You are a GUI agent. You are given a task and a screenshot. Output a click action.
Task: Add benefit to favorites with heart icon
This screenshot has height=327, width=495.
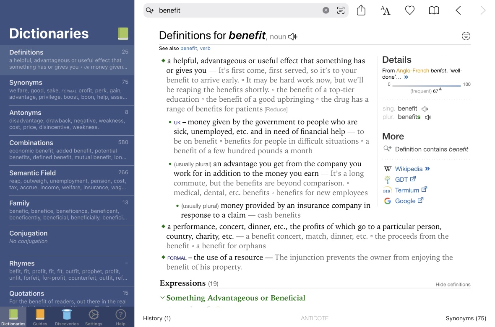tap(409, 10)
